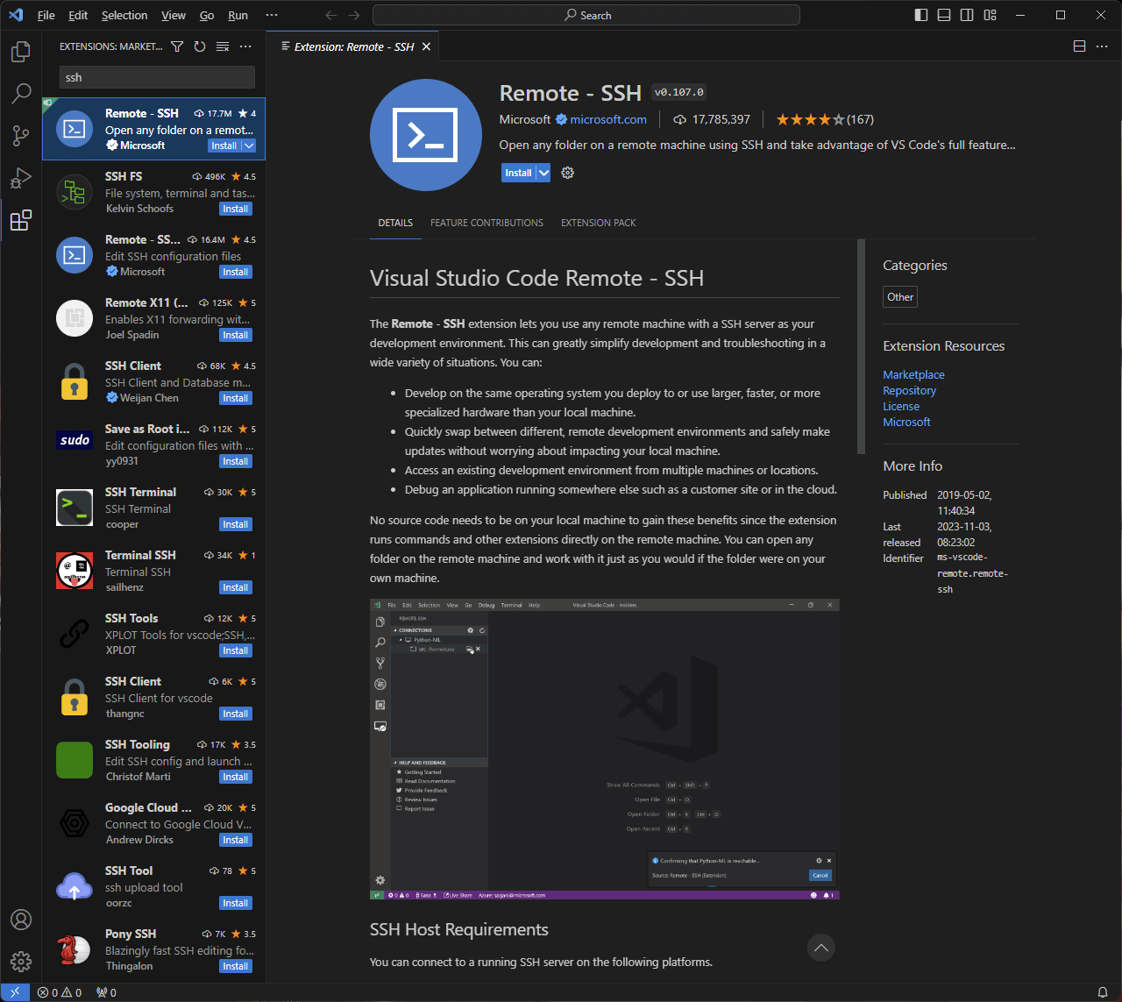Click the details page vertical scrollbar
This screenshot has width=1122, height=1002.
coord(861,346)
